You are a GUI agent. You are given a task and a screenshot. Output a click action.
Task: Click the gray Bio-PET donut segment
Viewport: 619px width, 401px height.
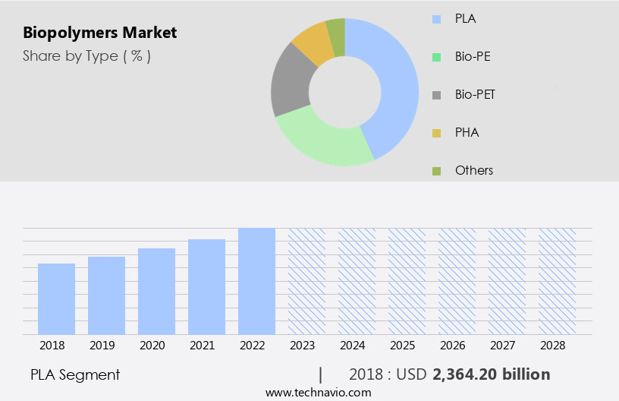tap(291, 82)
